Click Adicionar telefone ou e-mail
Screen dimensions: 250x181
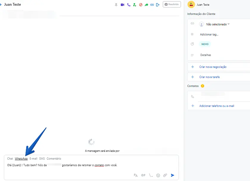(217, 106)
